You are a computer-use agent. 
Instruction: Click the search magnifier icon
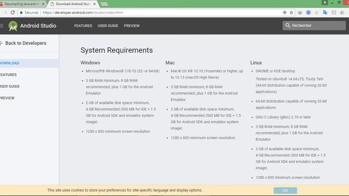[x=287, y=26]
